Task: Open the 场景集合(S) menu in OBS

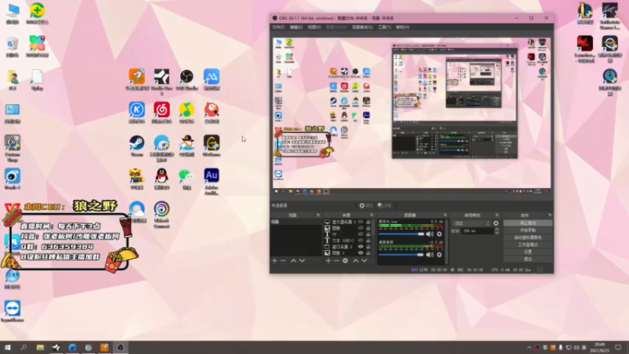Action: (x=362, y=28)
